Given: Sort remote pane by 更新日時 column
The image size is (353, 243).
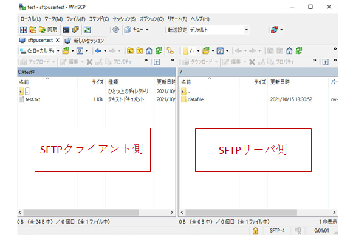Looking at the screenshot, I should pos(298,82).
